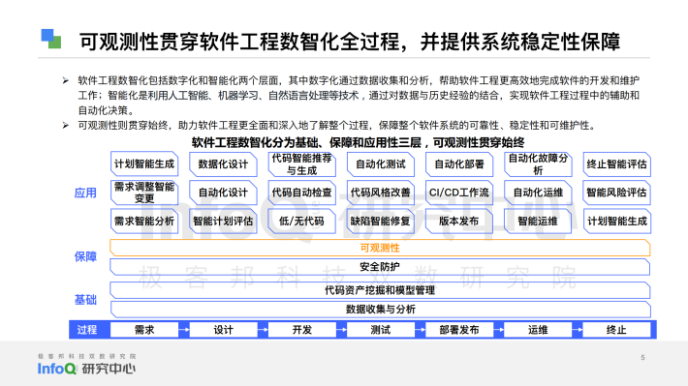Select the 代码自动检查 box
Viewport: 688px width, 386px height.
(302, 193)
